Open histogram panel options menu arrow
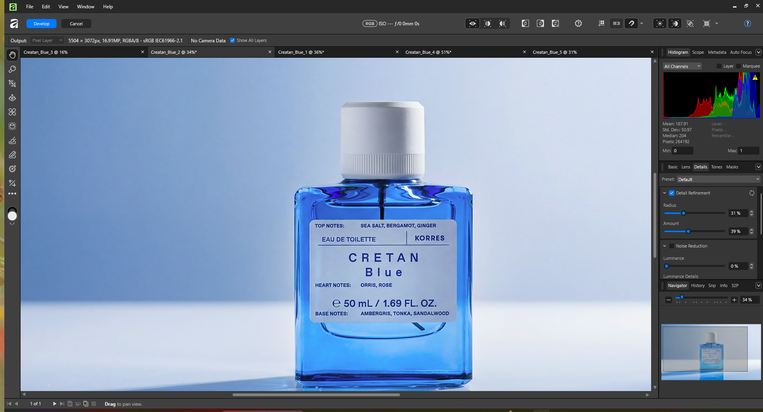 point(758,52)
